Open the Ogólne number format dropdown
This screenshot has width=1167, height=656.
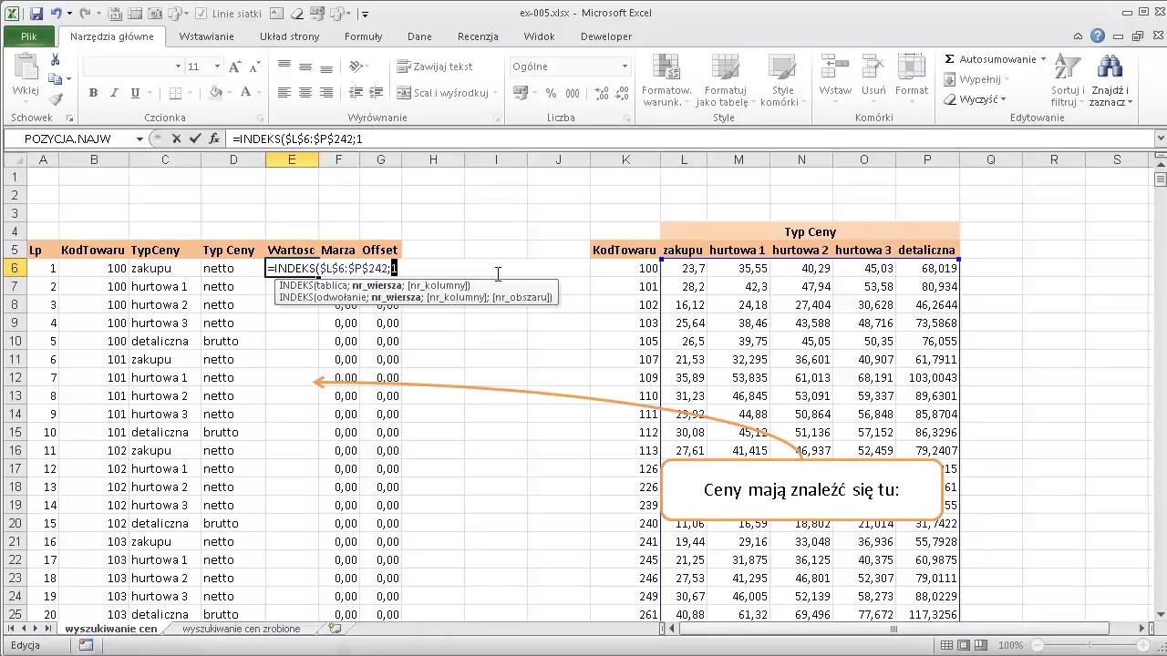[x=625, y=67]
